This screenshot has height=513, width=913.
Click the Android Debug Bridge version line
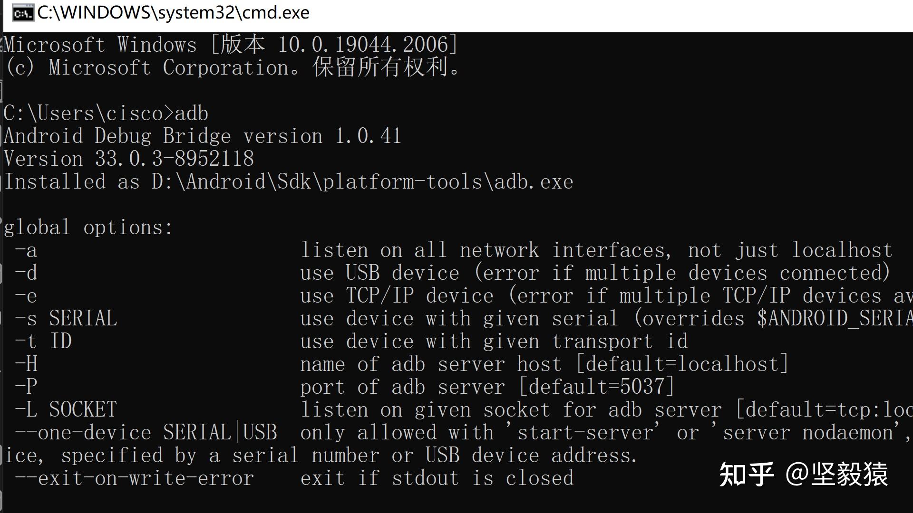coord(203,136)
